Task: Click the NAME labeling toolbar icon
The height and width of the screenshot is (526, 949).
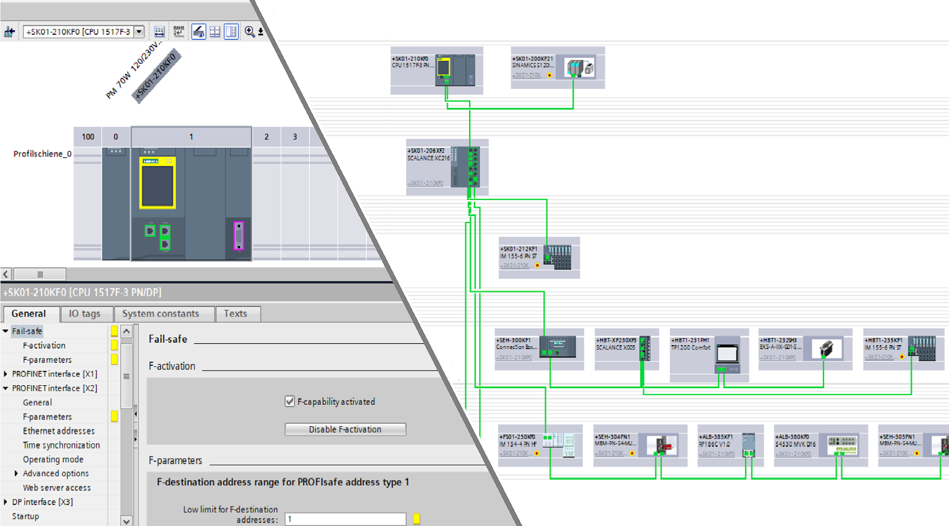Action: pyautogui.click(x=178, y=32)
